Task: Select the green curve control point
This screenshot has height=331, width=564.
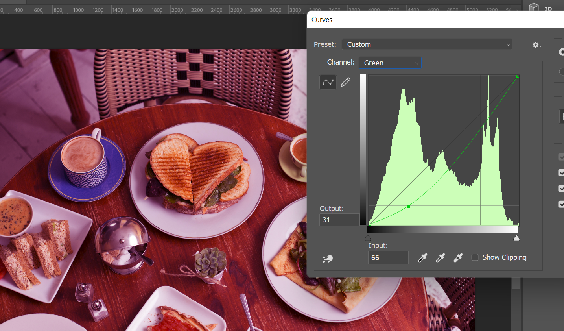Action: point(409,206)
